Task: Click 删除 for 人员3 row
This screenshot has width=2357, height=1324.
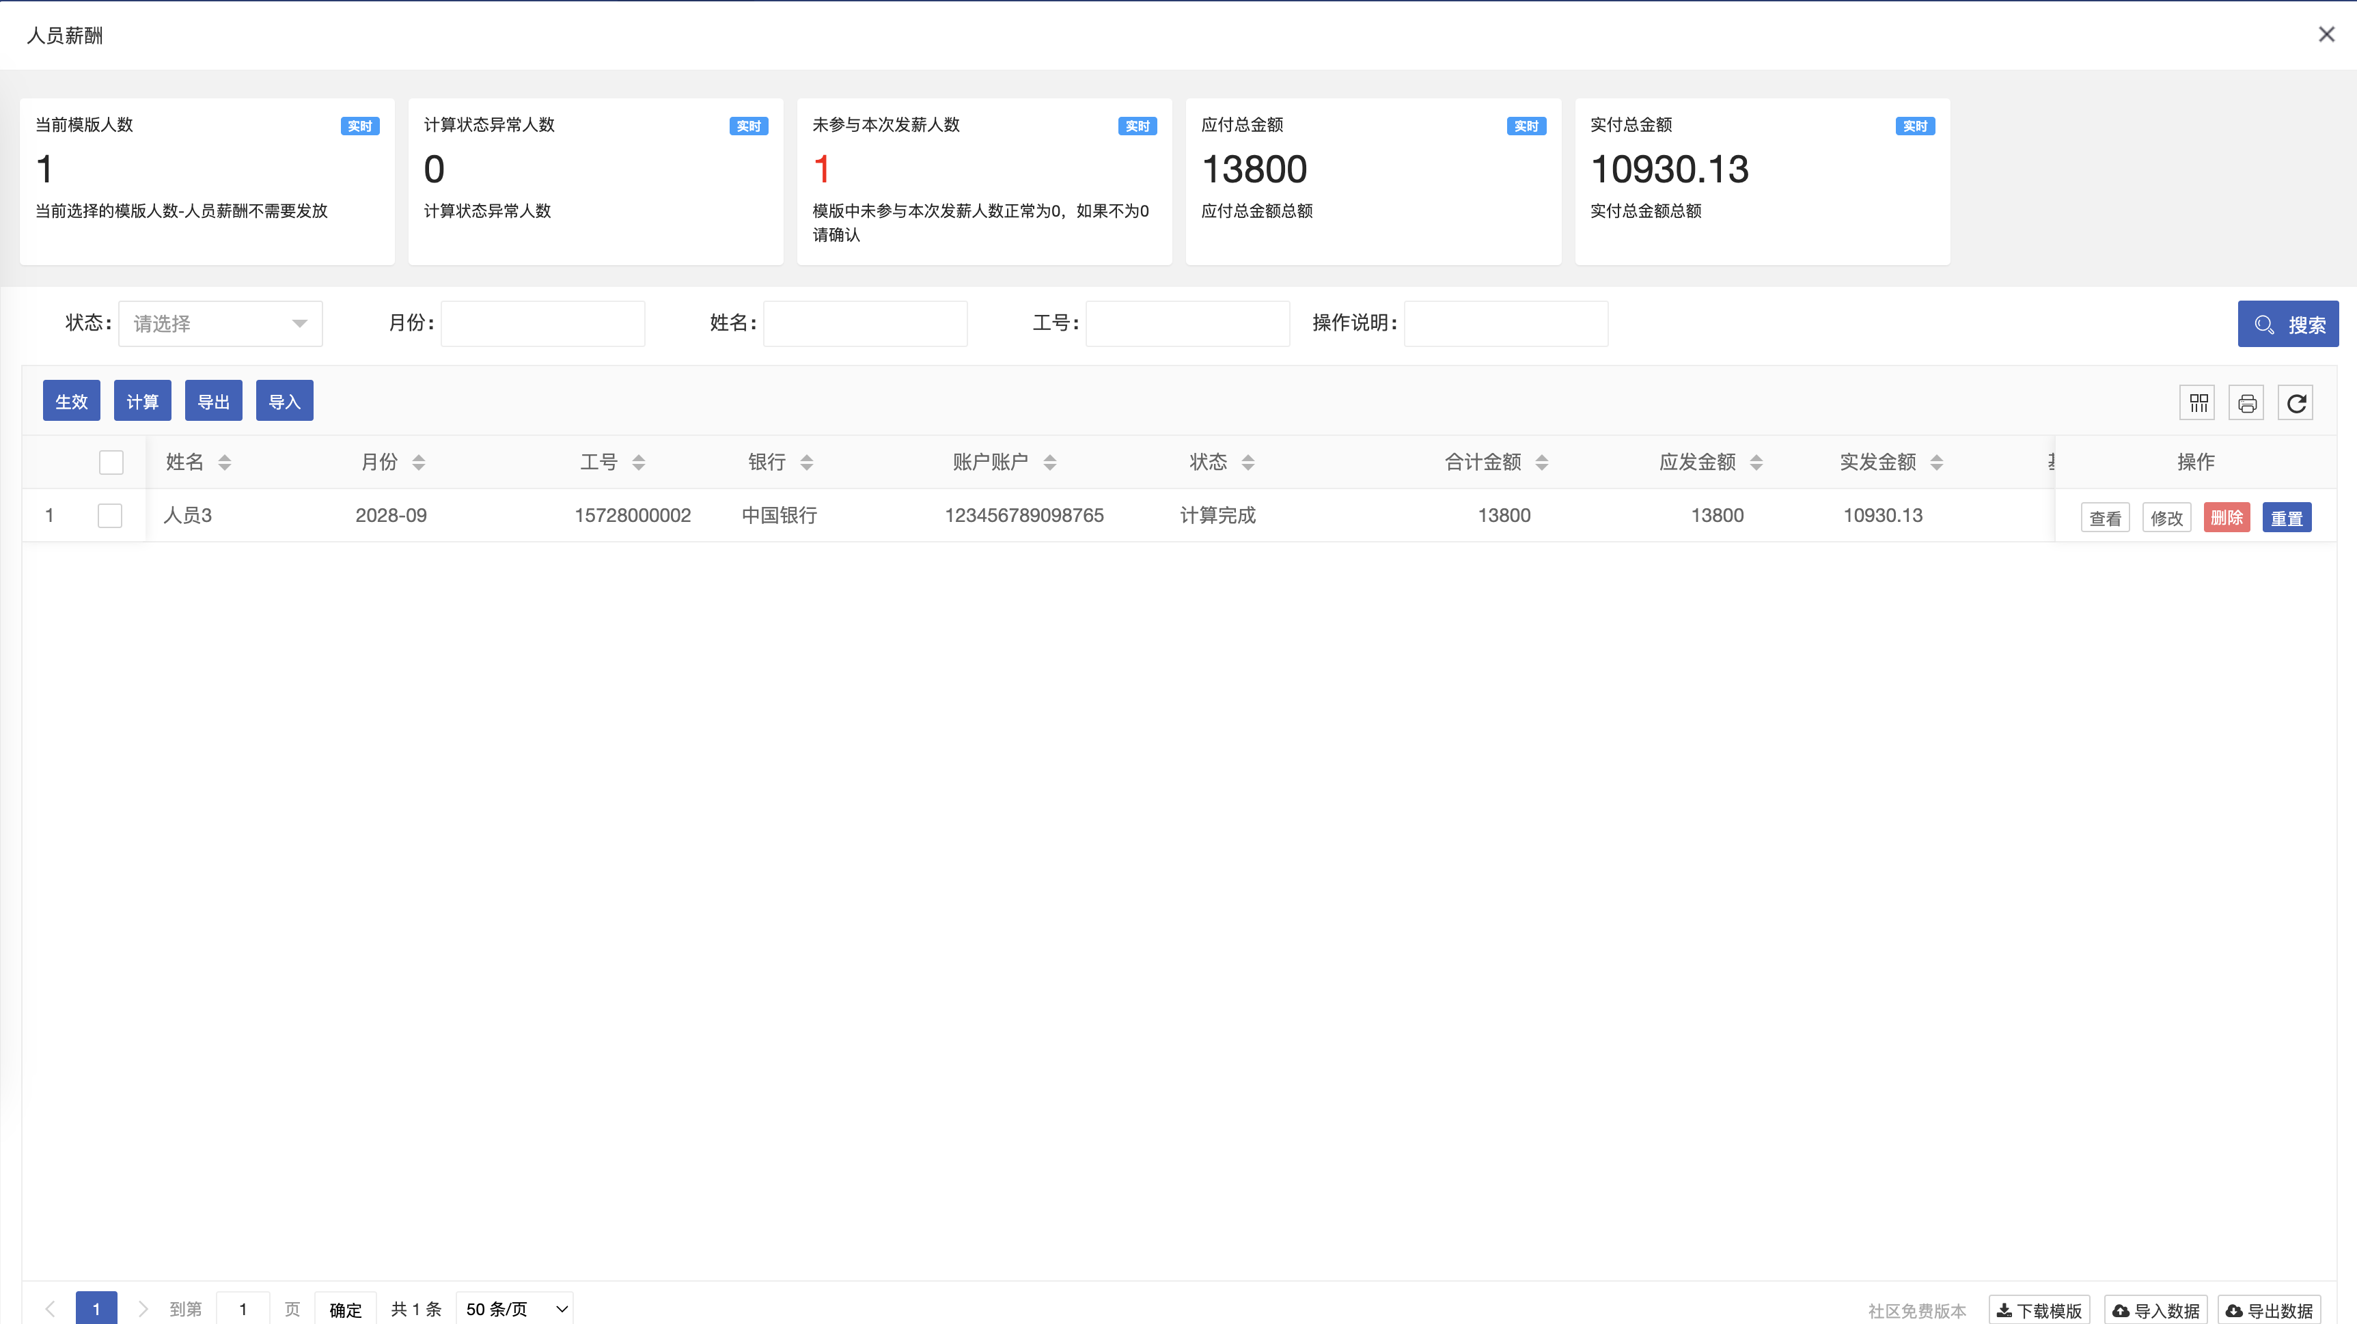Action: point(2226,518)
